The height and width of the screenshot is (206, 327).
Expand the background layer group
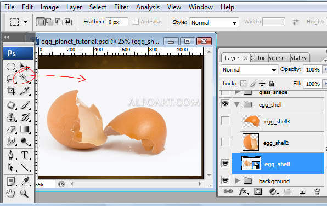pyautogui.click(x=238, y=181)
